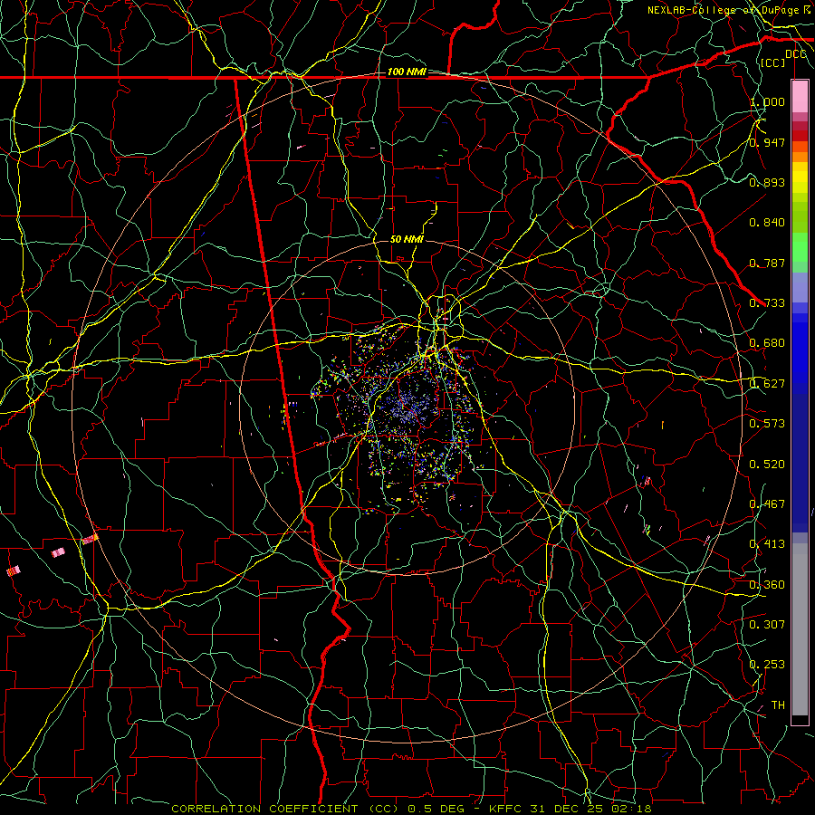The width and height of the screenshot is (815, 815).
Task: Pick the gray segment of the color bar
Action: pyautogui.click(x=800, y=629)
